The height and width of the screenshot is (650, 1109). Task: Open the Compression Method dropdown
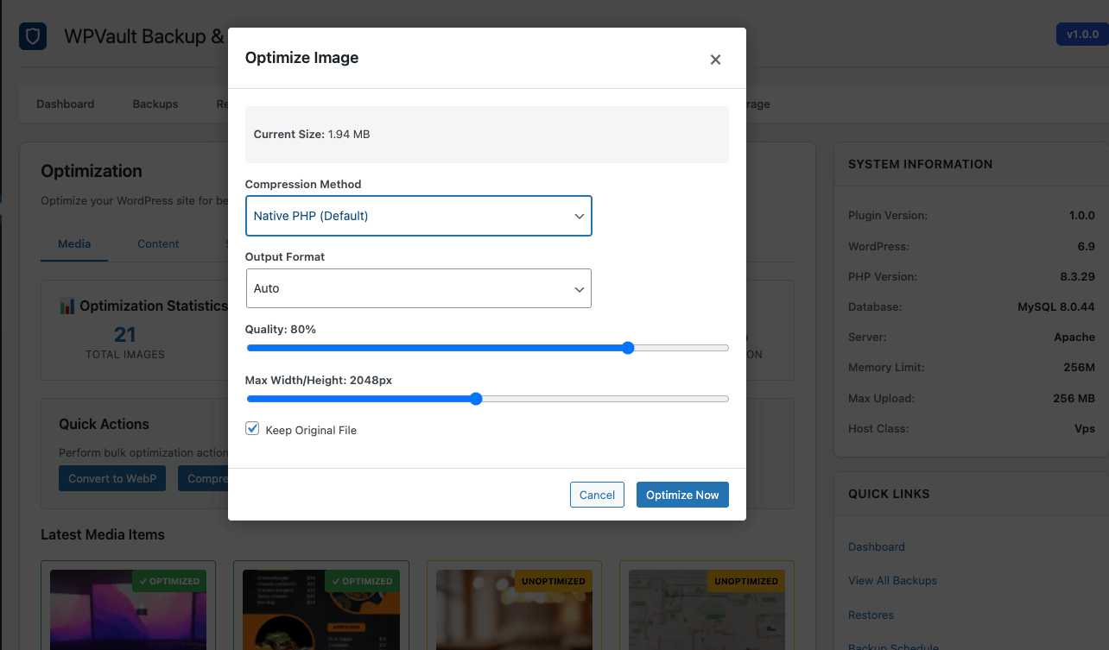click(x=419, y=216)
